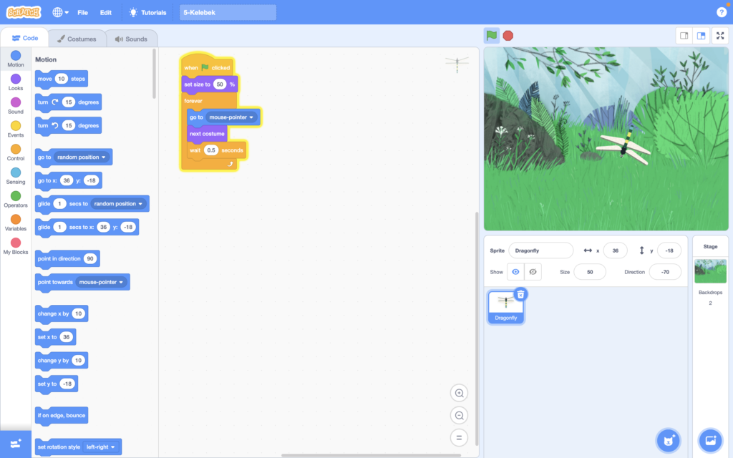Screen dimensions: 733x458
Task: Switch to the Costumes tab
Action: click(x=77, y=39)
